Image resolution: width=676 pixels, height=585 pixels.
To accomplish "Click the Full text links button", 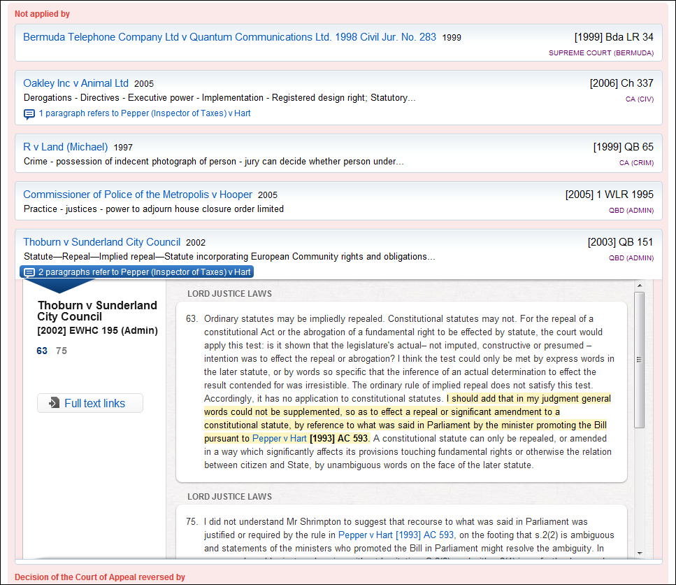I will [90, 403].
